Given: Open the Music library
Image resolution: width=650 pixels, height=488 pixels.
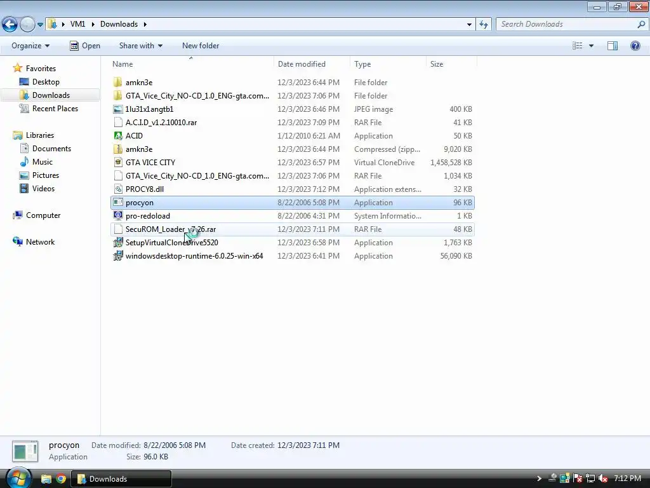Looking at the screenshot, I should tap(43, 162).
